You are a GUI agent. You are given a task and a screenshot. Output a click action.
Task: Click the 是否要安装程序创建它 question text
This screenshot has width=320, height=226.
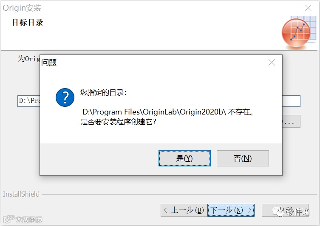[118, 122]
